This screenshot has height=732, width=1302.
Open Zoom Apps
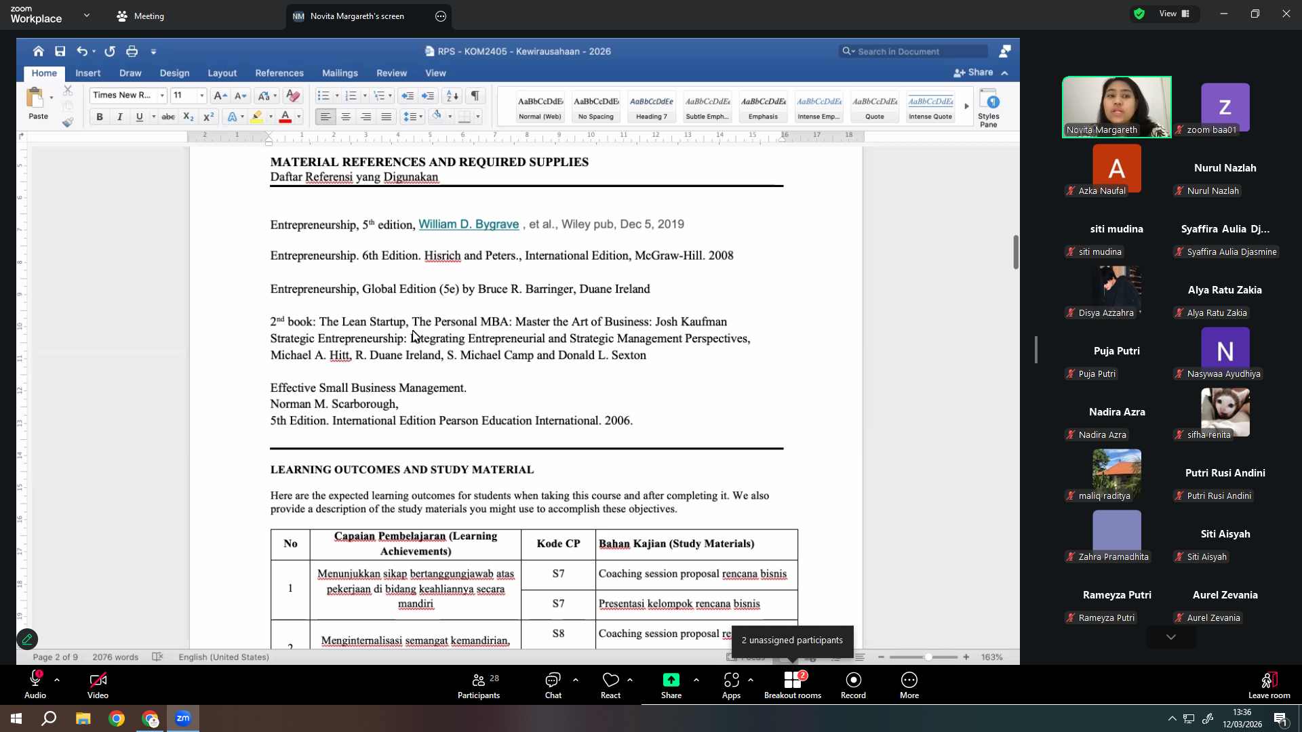[x=731, y=686]
